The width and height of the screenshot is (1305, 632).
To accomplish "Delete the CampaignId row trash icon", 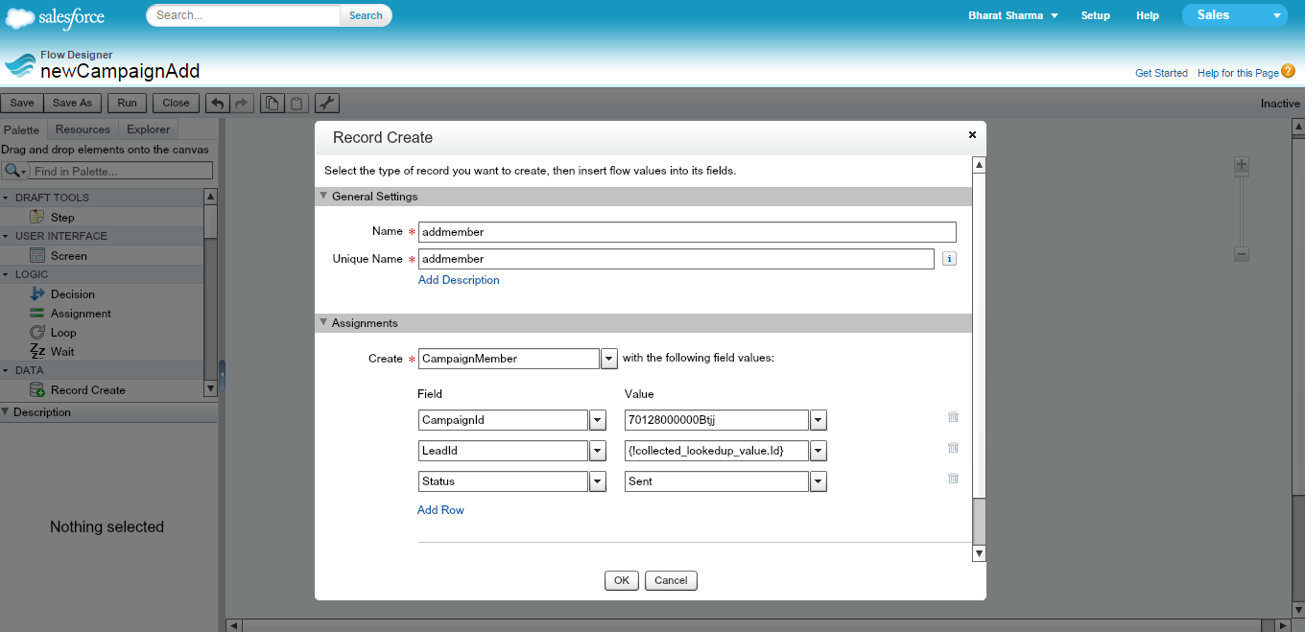I will tap(953, 417).
